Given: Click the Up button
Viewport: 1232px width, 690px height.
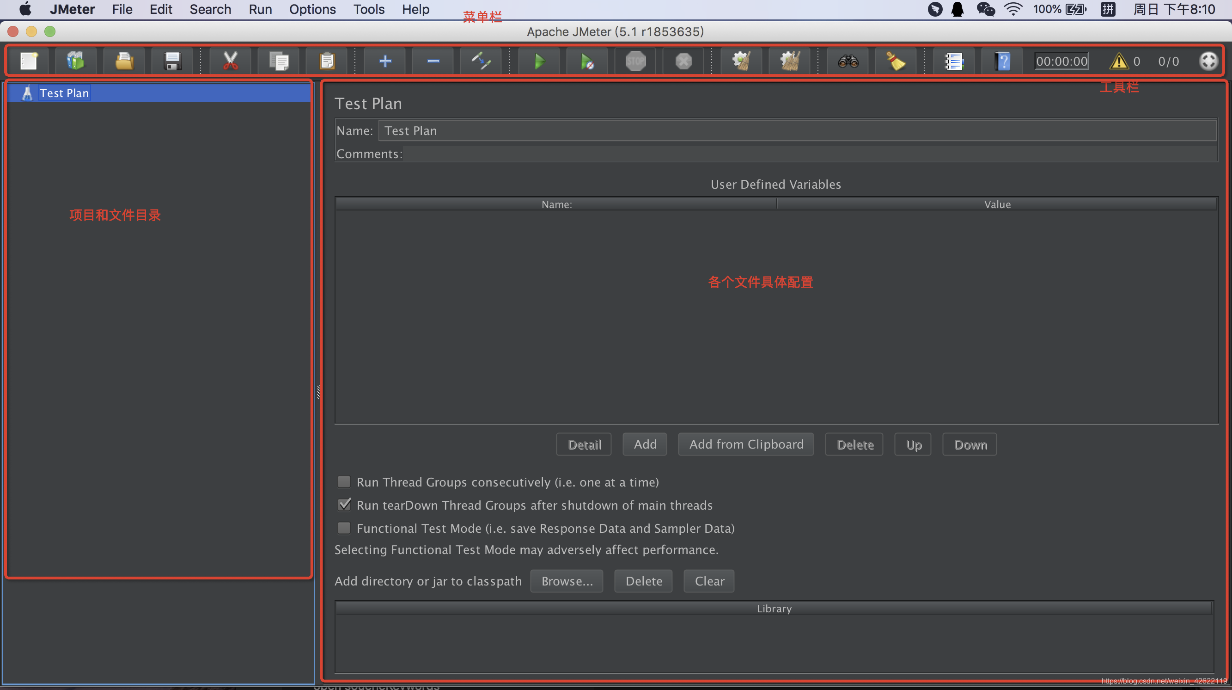Looking at the screenshot, I should tap(914, 444).
